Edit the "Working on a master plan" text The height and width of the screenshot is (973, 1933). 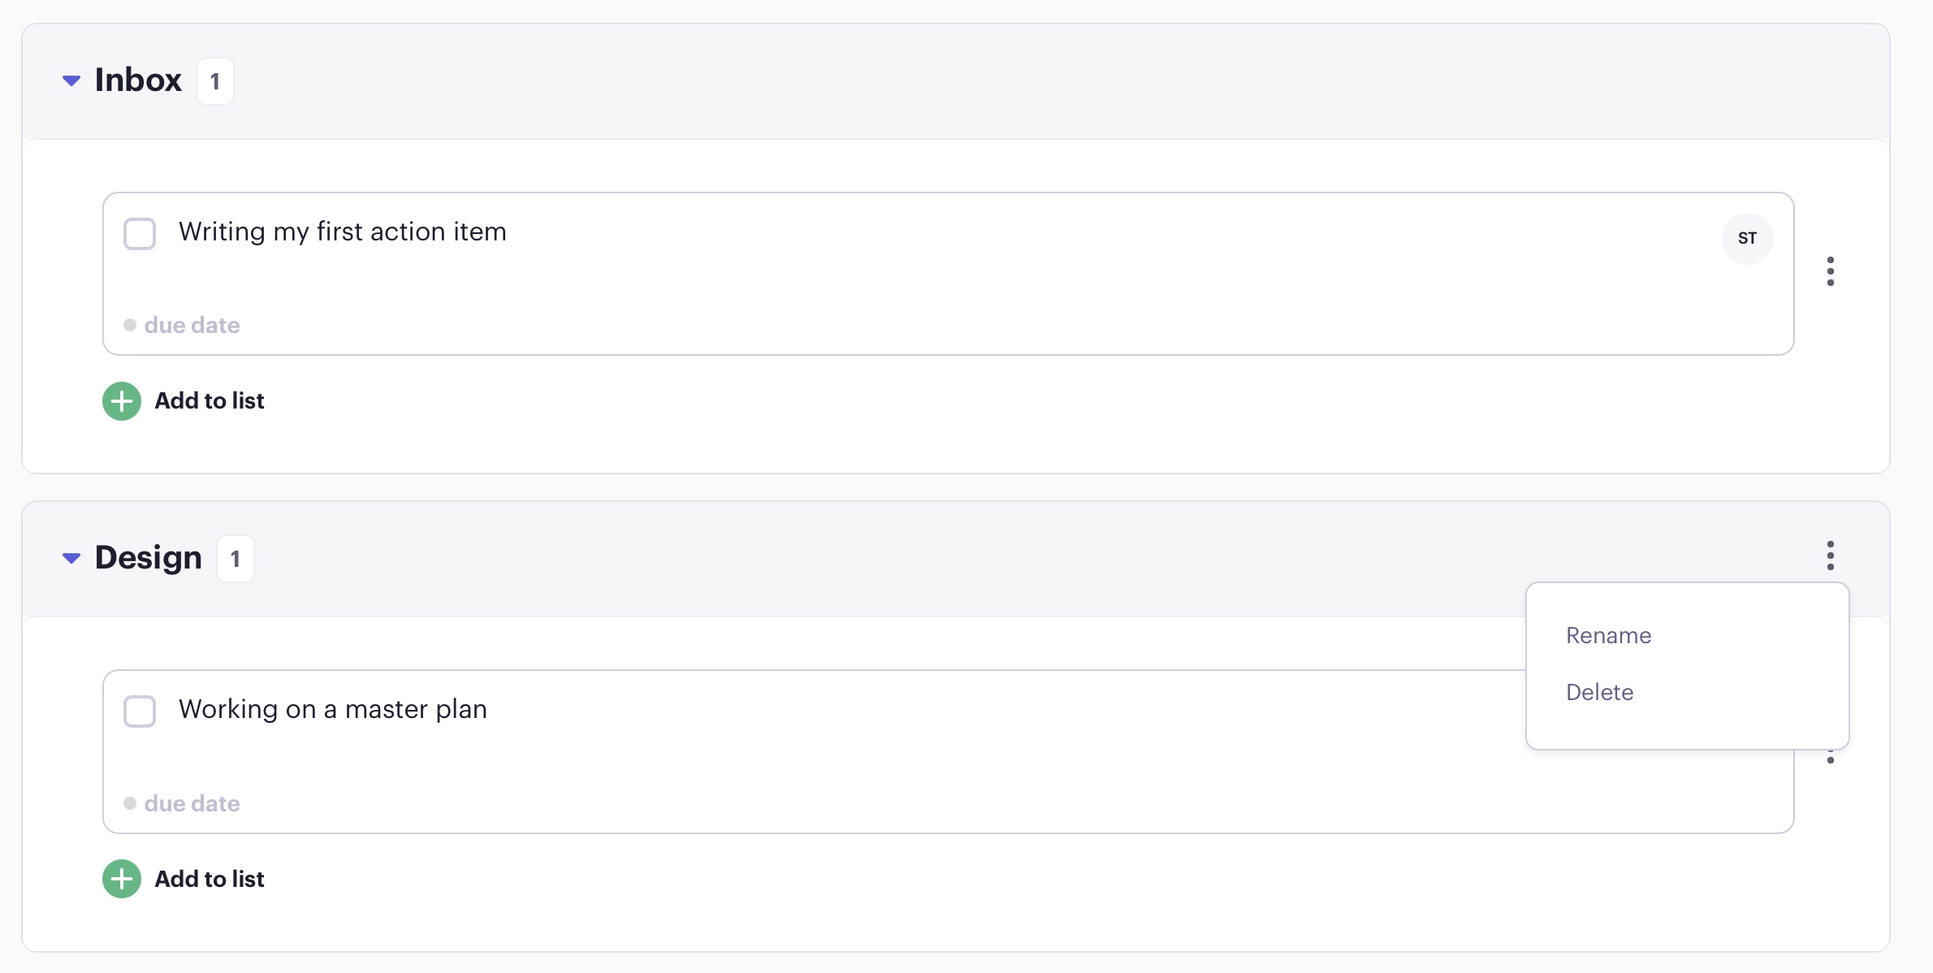point(333,710)
